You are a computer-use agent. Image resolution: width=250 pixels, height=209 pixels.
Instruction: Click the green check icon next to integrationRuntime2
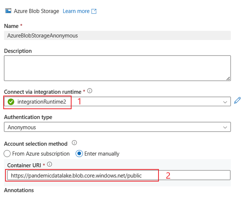coord(11,102)
